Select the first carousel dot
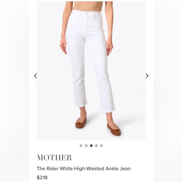The width and height of the screenshot is (182, 182). pos(81,146)
